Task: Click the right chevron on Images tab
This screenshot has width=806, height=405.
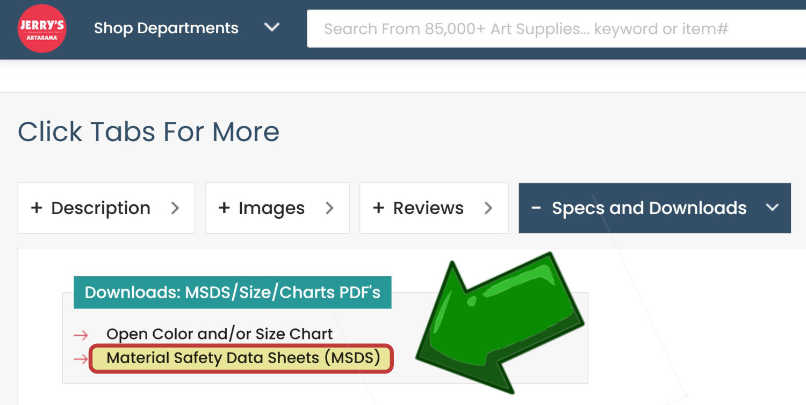Action: (x=329, y=208)
